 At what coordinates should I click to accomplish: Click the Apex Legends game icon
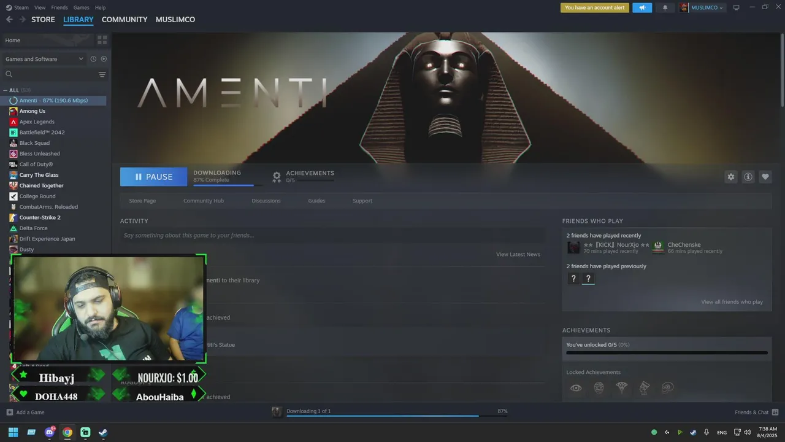pos(13,122)
